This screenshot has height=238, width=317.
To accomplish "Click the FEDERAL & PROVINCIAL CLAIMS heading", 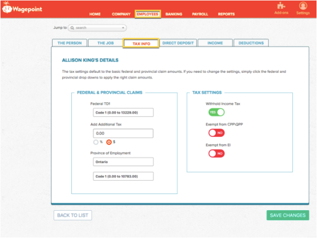I will 109,93.
